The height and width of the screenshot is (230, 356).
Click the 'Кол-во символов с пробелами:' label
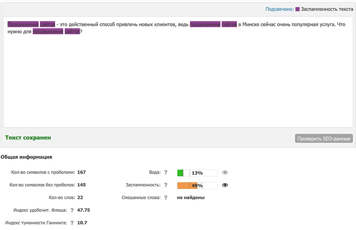(x=43, y=172)
